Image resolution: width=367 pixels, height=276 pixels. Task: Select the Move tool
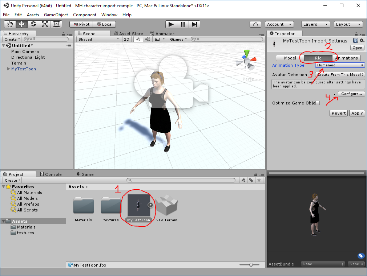(21, 24)
